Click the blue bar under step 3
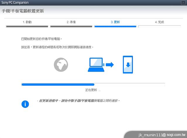Viewport: 187px width, 138px height. (115, 27)
